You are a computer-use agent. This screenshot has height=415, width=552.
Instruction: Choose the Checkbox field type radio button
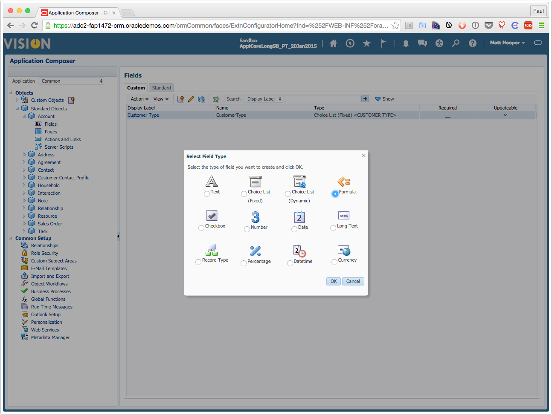coord(201,228)
